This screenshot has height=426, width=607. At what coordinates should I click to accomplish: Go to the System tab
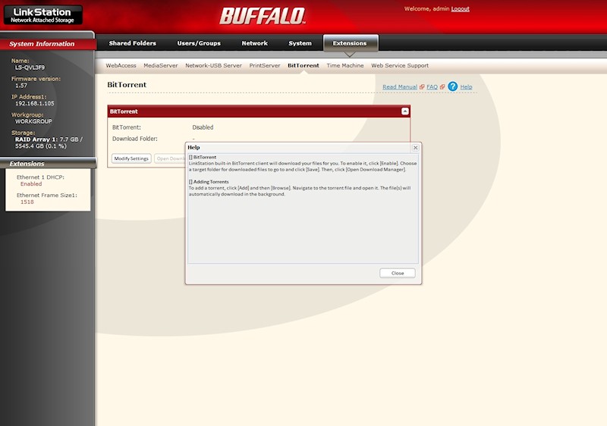(300, 43)
